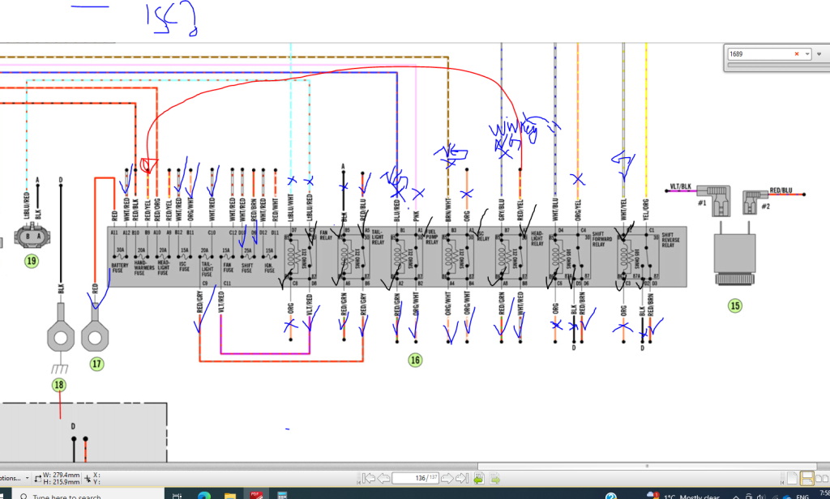Open Microsoft Edge from the taskbar
This screenshot has width=830, height=499.
(203, 494)
